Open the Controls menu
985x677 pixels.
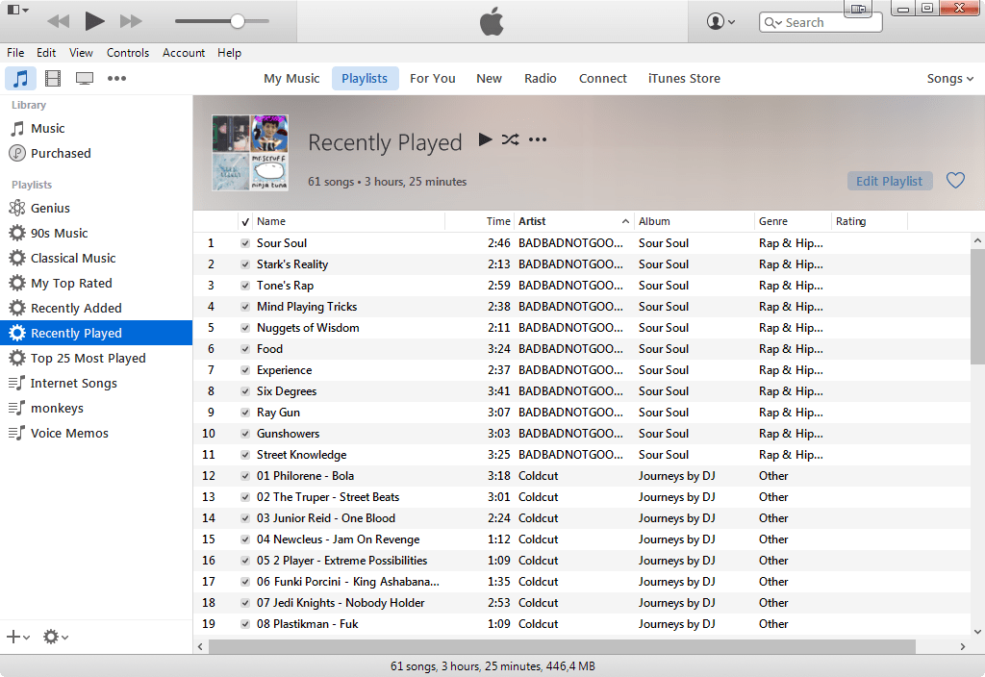tap(128, 53)
